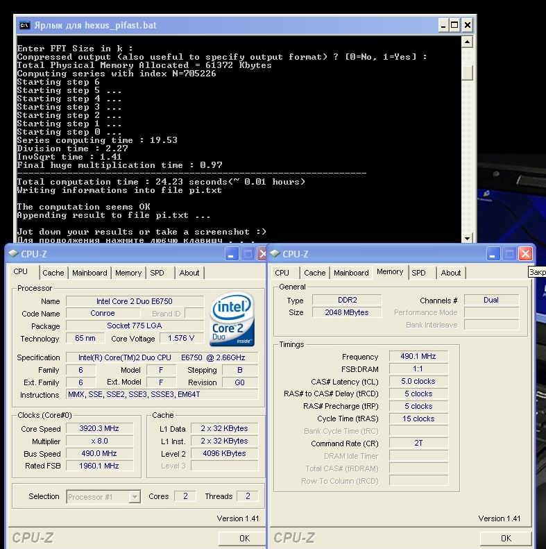
Task: Minimize the left CPU-Z window
Action: point(230,254)
